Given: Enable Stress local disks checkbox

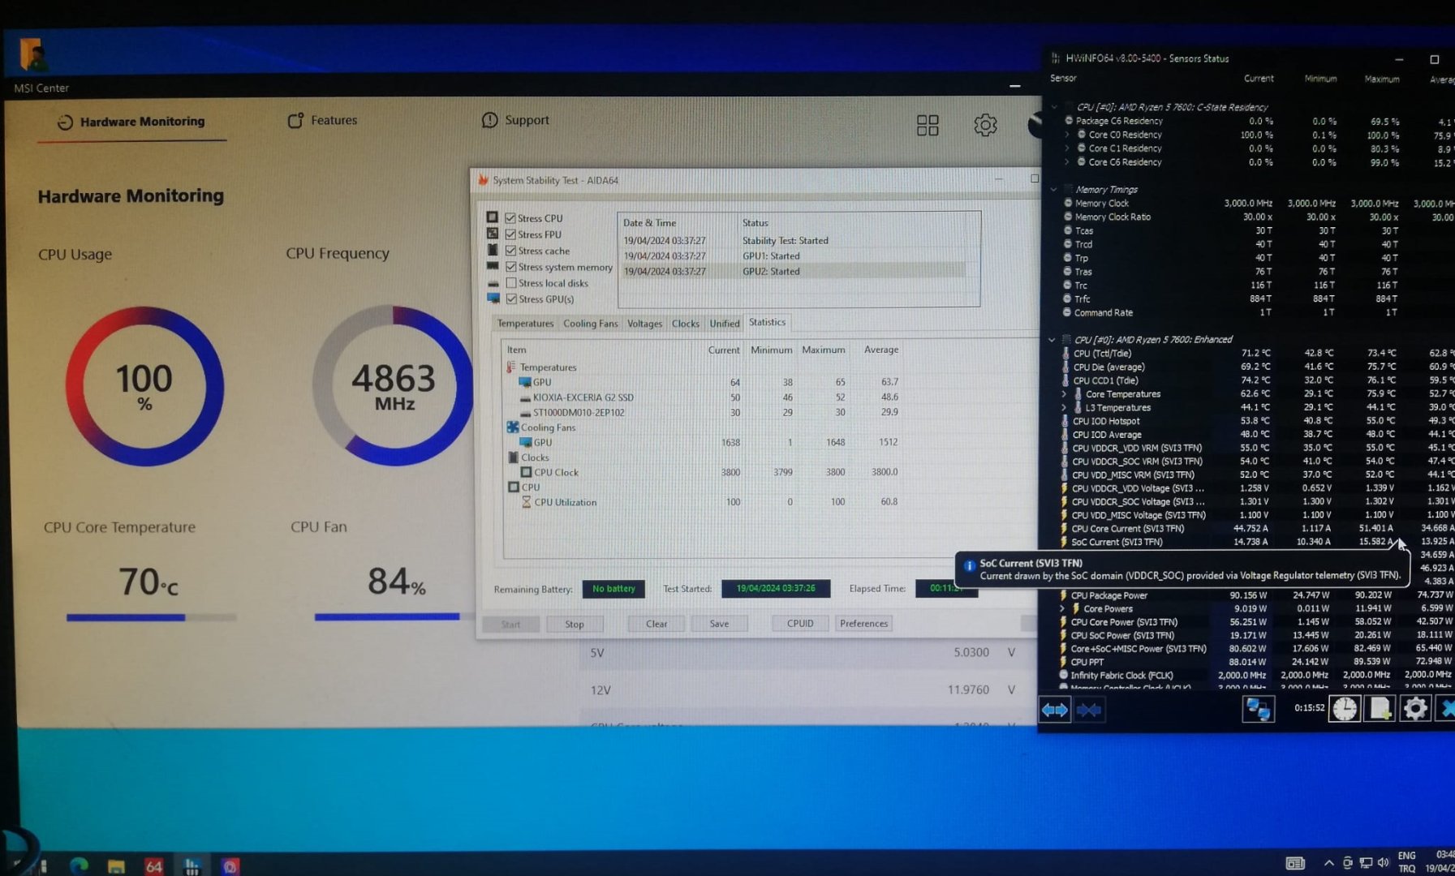Looking at the screenshot, I should tap(510, 283).
